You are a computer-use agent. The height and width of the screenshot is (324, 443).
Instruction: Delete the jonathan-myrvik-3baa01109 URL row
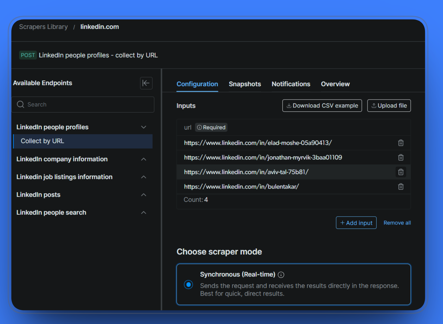click(401, 157)
